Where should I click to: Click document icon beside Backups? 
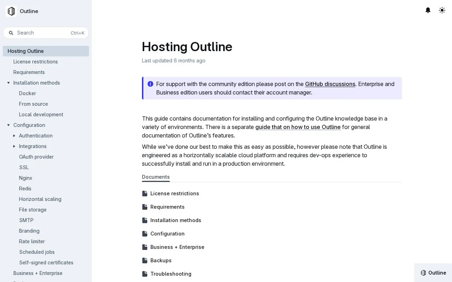tap(145, 260)
